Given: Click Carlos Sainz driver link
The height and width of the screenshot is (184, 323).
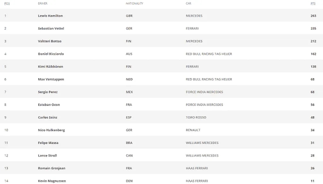Looking at the screenshot, I should pos(48,117).
